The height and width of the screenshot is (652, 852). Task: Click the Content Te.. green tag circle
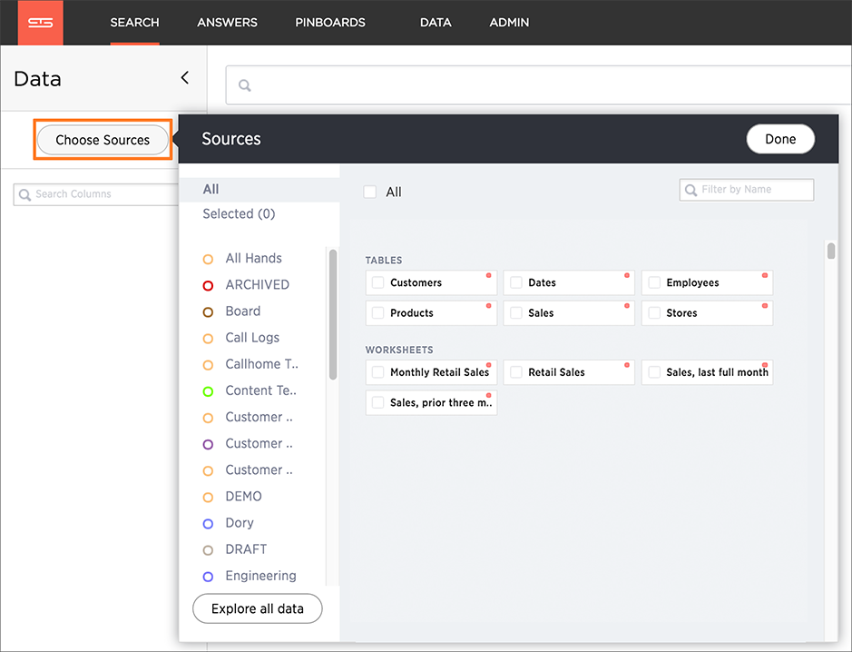pyautogui.click(x=208, y=391)
